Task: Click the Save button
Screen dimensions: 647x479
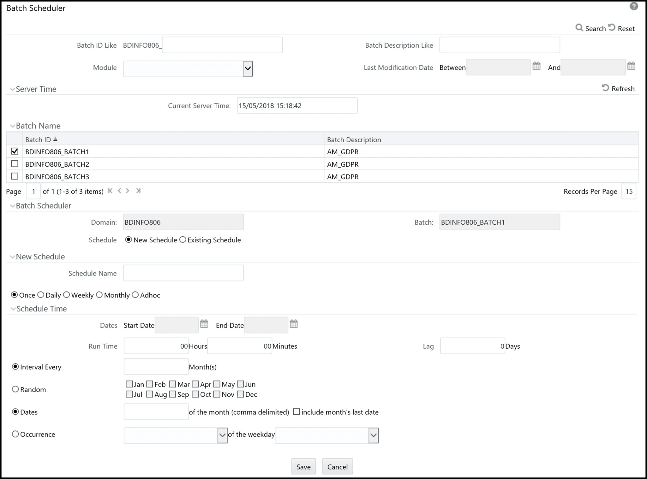Action: (303, 466)
